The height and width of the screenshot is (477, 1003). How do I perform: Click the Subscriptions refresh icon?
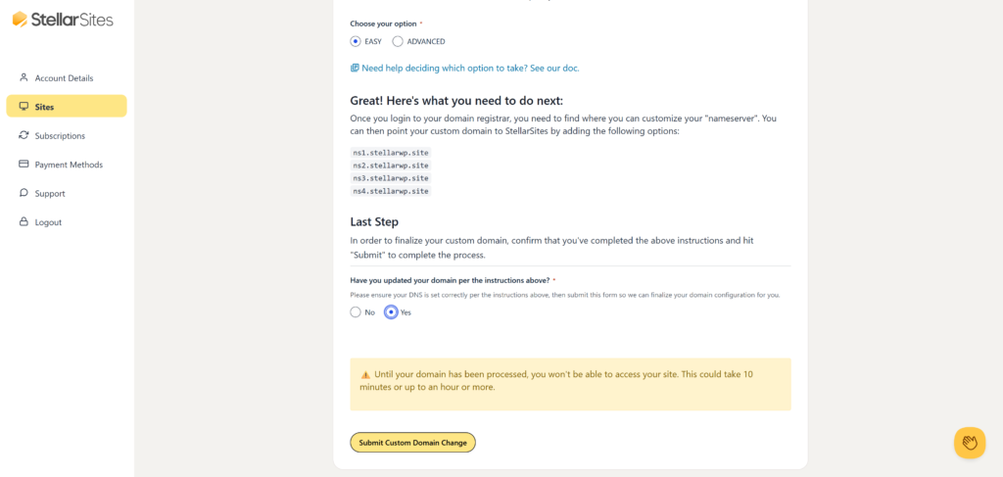pyautogui.click(x=24, y=135)
